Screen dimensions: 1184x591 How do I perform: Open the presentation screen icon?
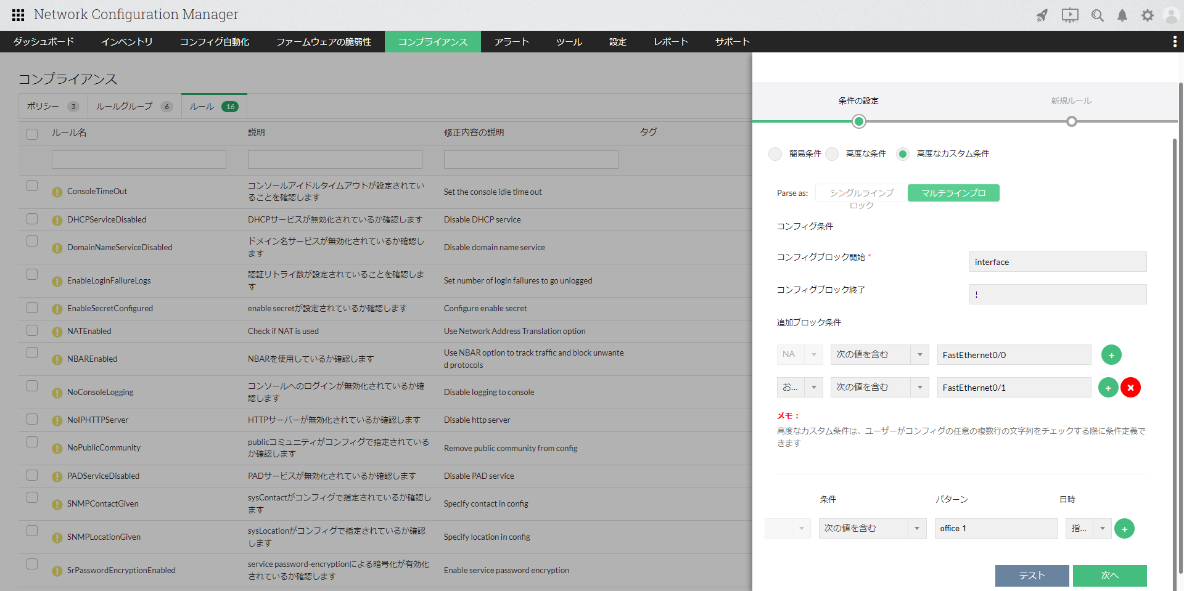(1070, 15)
